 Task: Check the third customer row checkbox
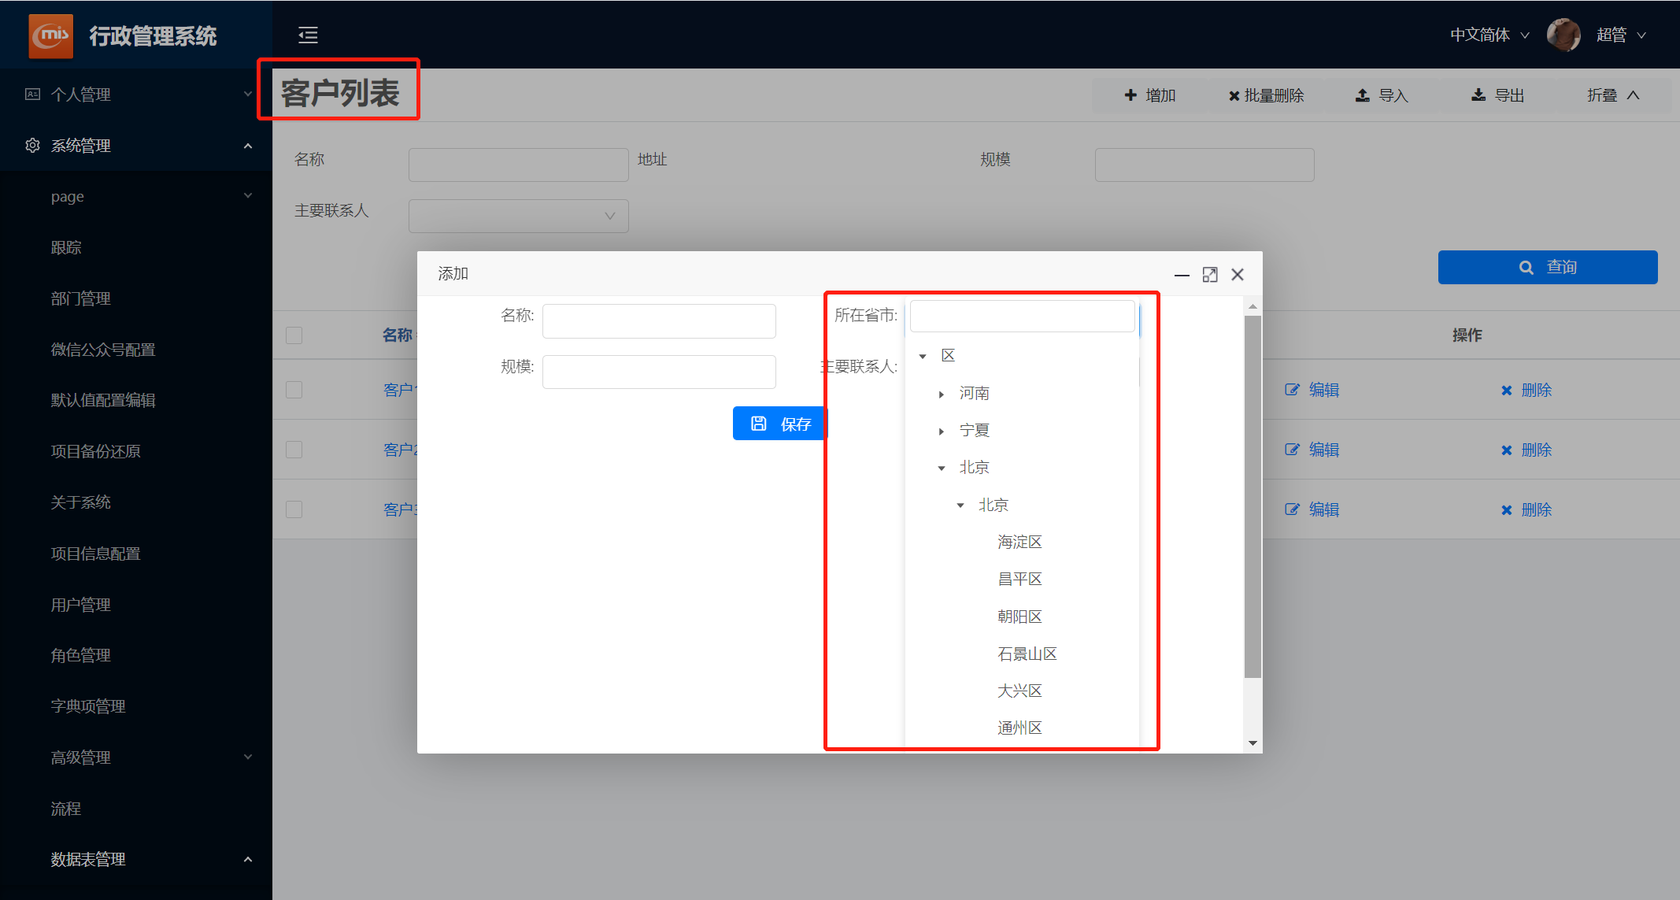click(x=294, y=509)
